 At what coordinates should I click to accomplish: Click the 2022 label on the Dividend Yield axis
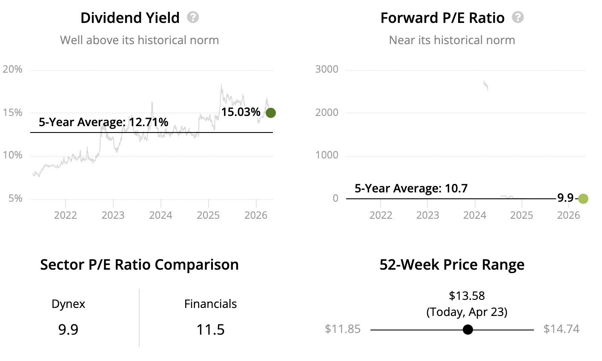coord(66,215)
